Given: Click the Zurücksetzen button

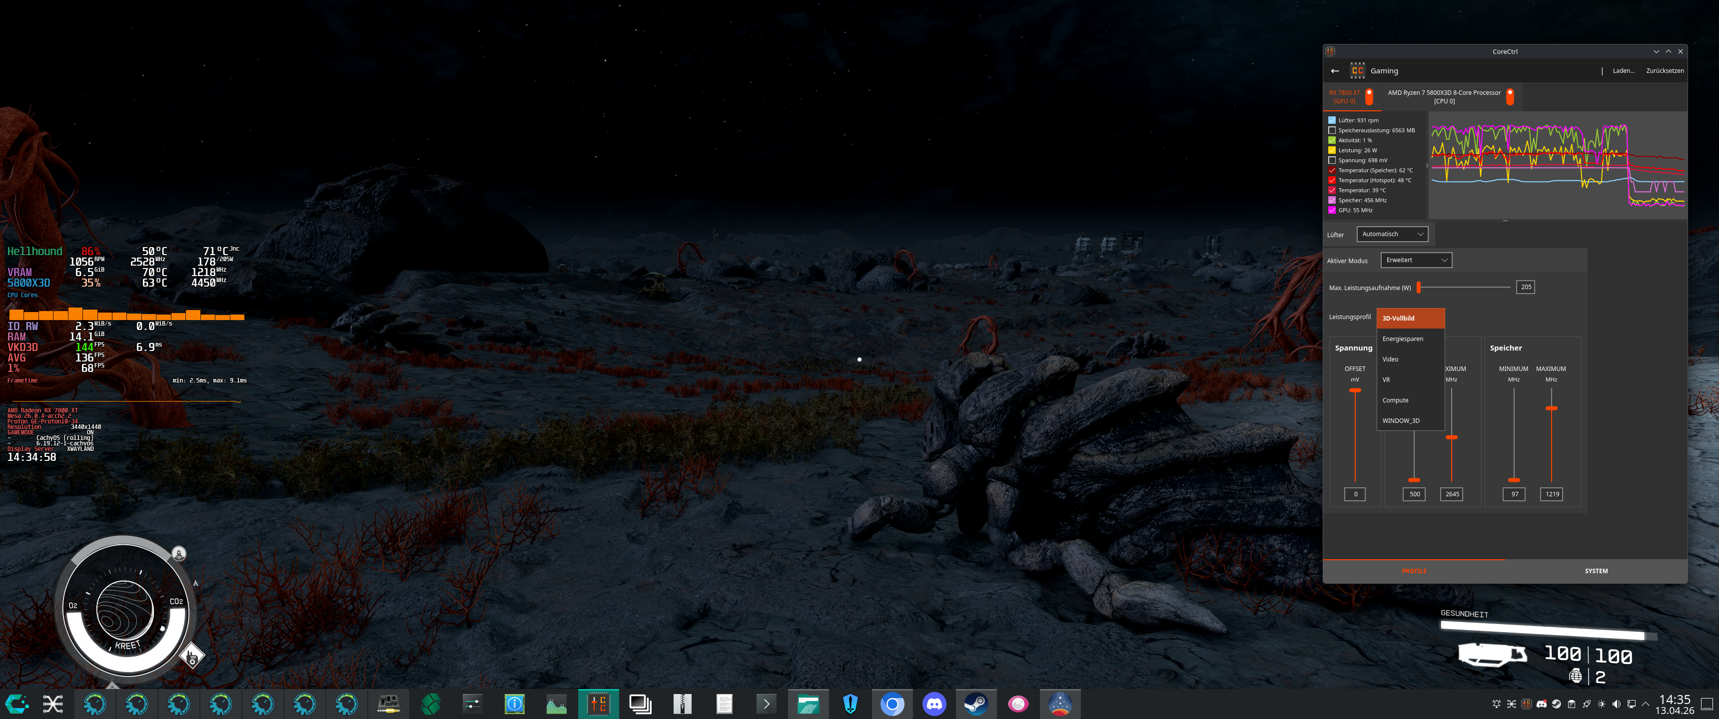Looking at the screenshot, I should point(1664,71).
